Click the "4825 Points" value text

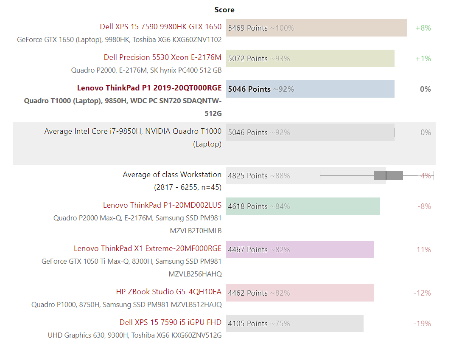click(x=248, y=176)
